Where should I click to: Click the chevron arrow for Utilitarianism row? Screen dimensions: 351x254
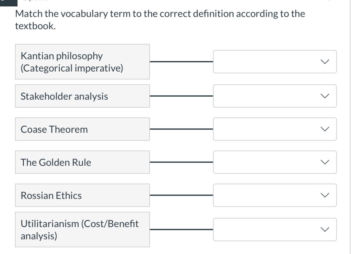coord(324,229)
